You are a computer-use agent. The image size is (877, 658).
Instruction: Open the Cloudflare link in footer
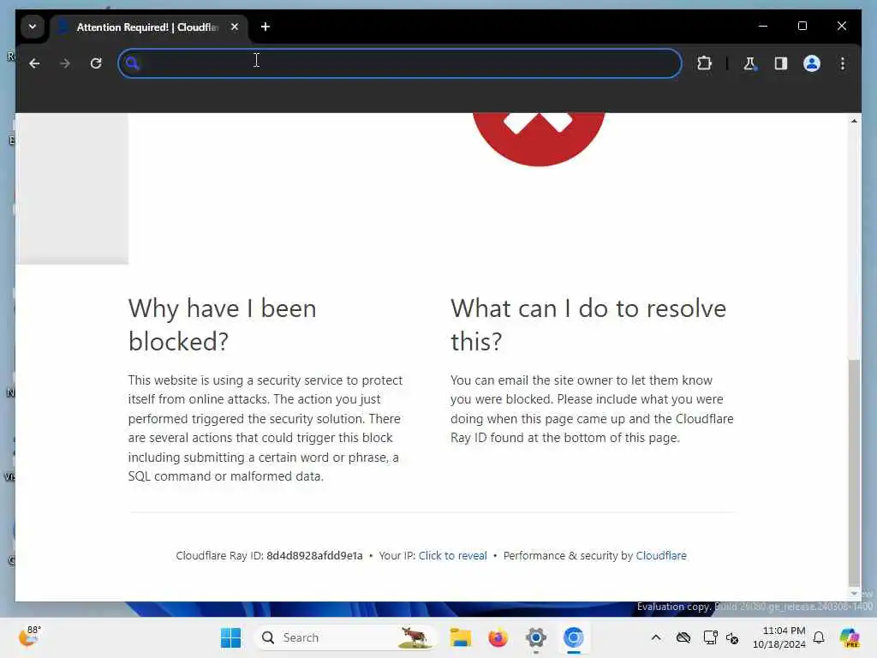(x=661, y=555)
